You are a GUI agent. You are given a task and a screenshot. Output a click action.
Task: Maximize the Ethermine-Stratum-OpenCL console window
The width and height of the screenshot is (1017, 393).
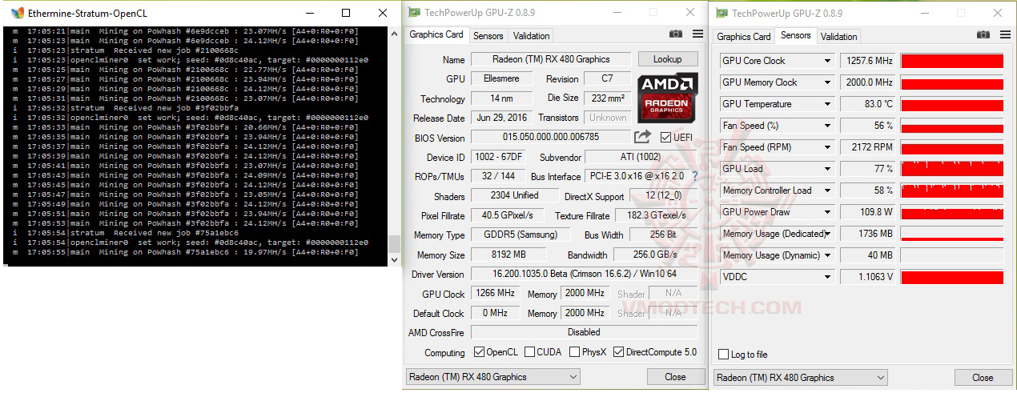tap(346, 13)
